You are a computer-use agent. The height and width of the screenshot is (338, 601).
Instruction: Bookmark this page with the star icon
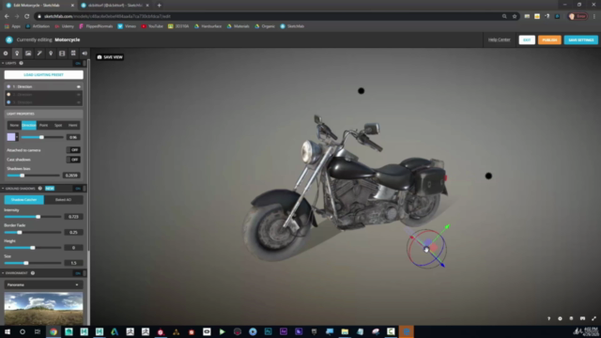click(515, 17)
